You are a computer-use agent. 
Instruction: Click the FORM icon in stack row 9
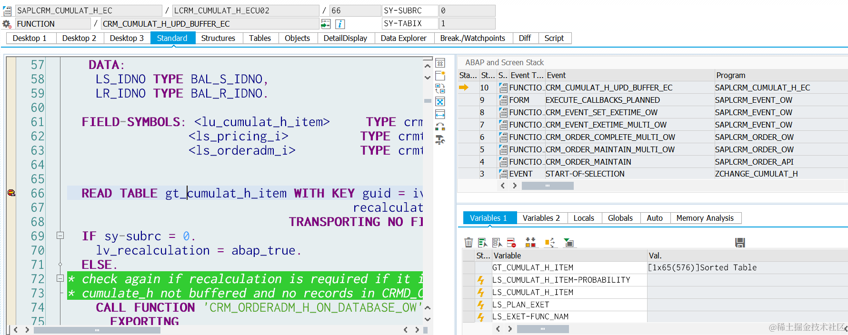pyautogui.click(x=503, y=100)
